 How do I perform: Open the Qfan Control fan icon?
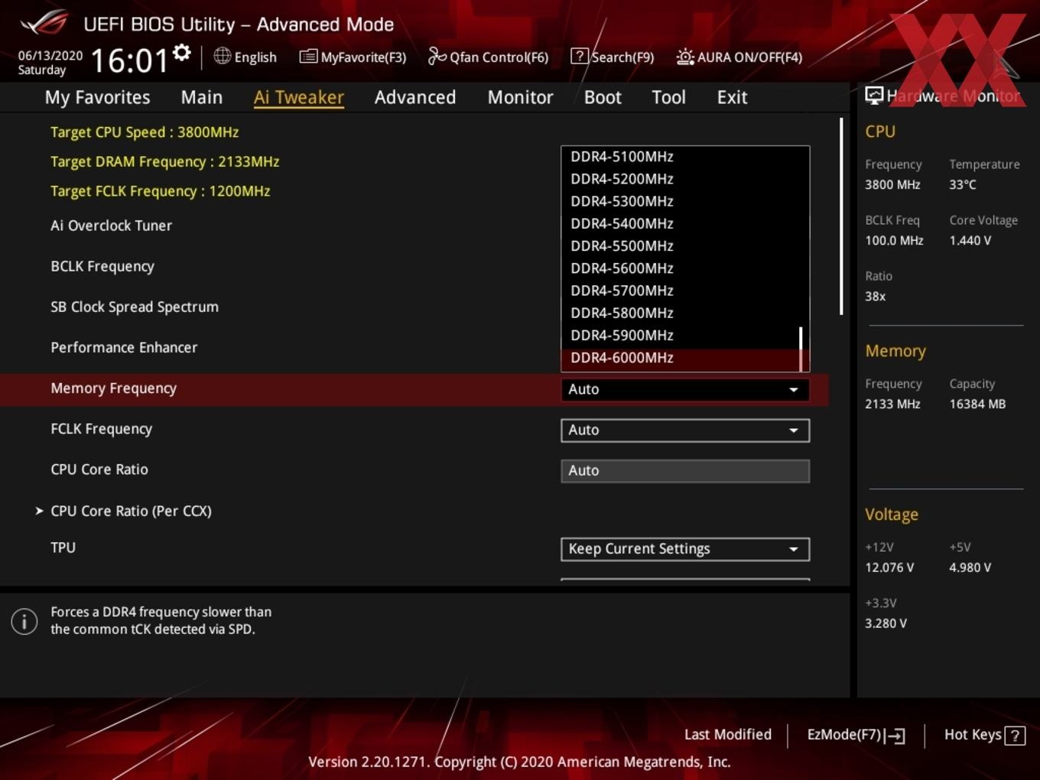tap(437, 56)
